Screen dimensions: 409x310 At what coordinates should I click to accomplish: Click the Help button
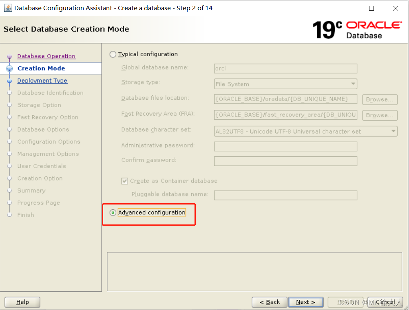22,302
